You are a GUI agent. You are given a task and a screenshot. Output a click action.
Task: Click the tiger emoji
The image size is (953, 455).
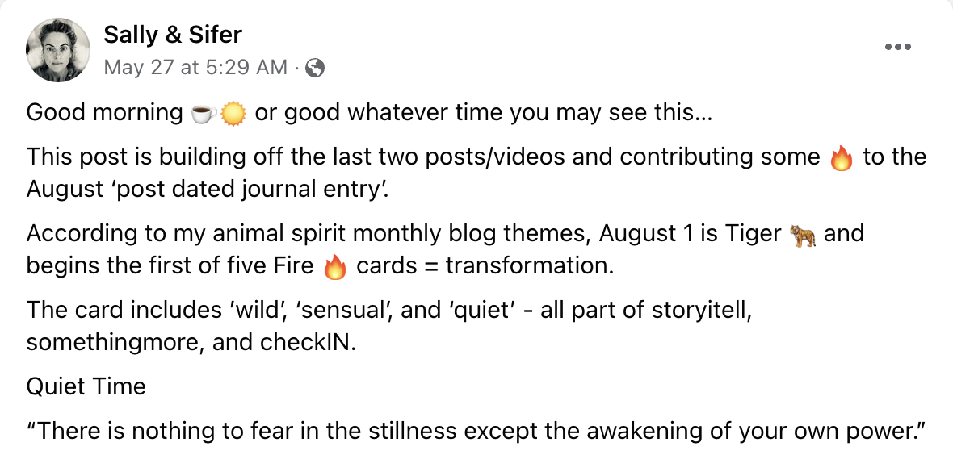[x=803, y=235]
